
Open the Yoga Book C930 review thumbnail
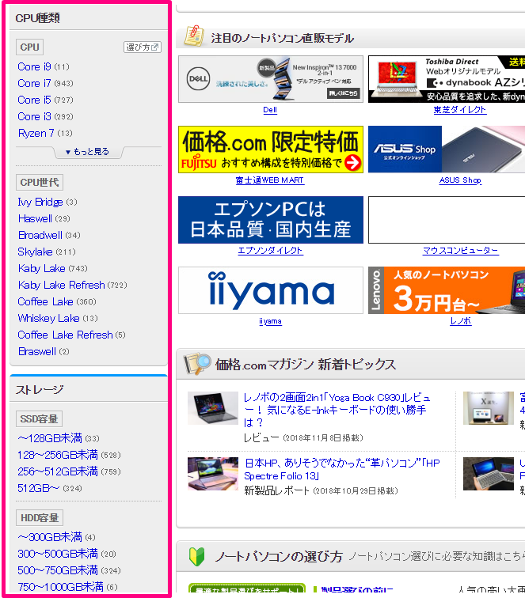pyautogui.click(x=213, y=407)
